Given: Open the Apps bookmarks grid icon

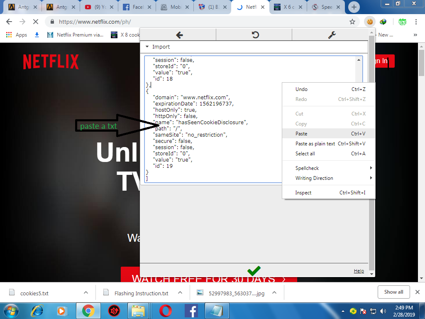Looking at the screenshot, I should point(9,35).
